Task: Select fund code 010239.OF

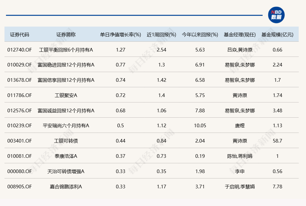Action: pyautogui.click(x=19, y=125)
